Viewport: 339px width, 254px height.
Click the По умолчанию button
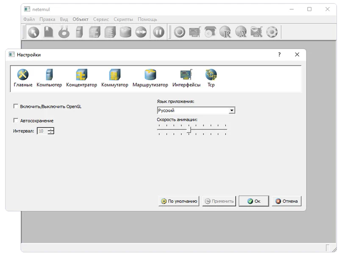pyautogui.click(x=179, y=201)
